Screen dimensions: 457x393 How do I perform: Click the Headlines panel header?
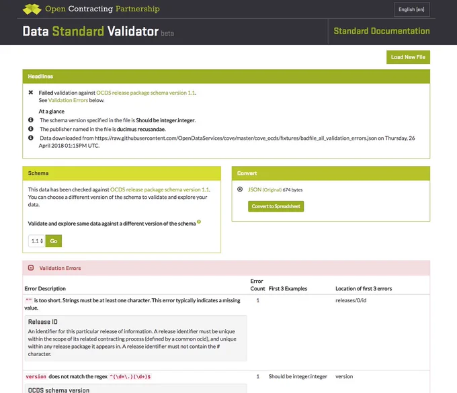pyautogui.click(x=226, y=77)
